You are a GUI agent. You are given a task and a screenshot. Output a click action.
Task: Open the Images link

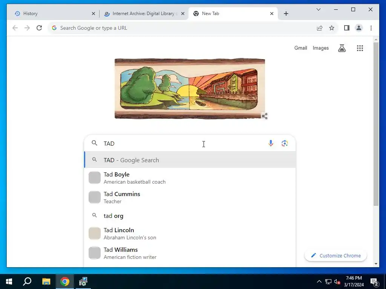click(x=320, y=48)
